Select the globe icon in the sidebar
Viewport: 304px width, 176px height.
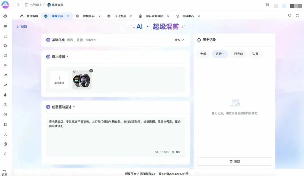click(x=6, y=45)
